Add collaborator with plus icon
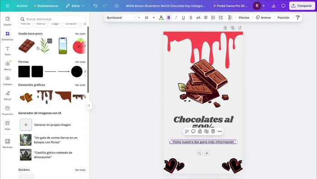This screenshot has height=179, width=317. click(264, 6)
